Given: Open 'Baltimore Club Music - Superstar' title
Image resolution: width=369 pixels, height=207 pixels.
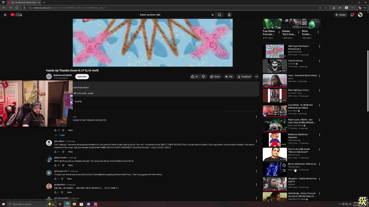Looking at the screenshot, I should (x=298, y=136).
